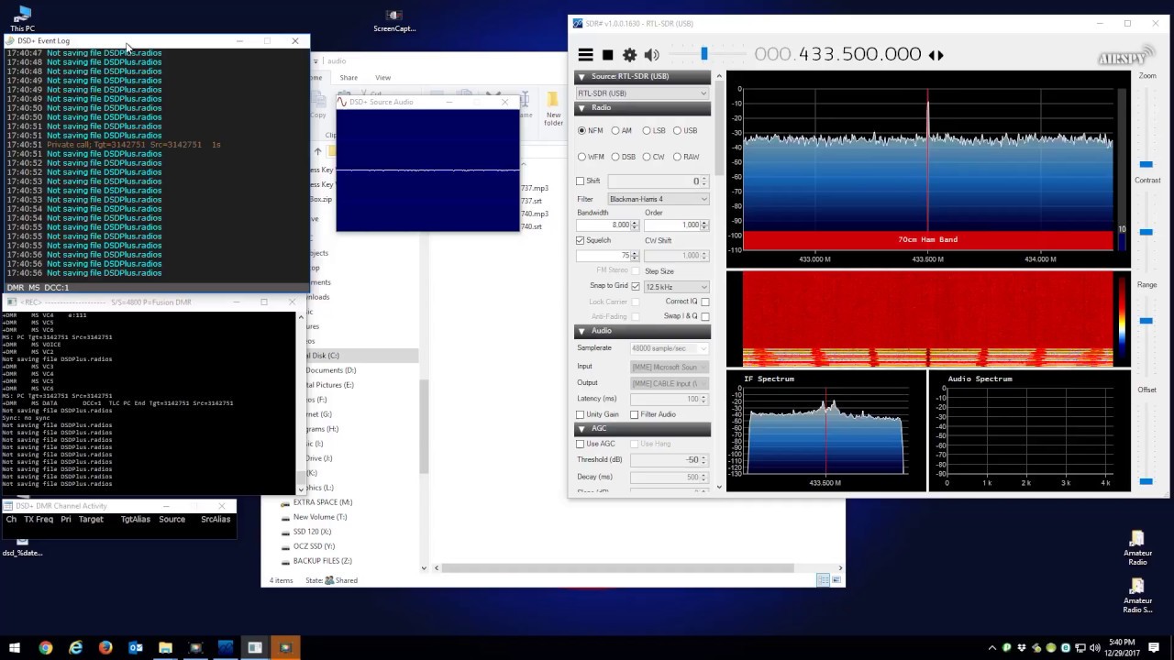The image size is (1174, 660).
Task: Click the AIRSPY logo
Action: [x=1125, y=57]
